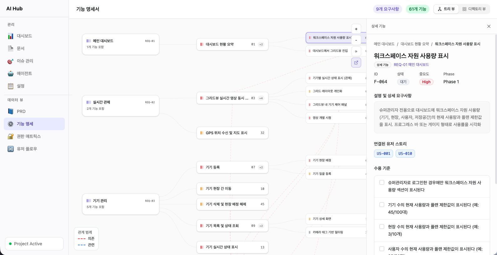Switch to 디렉토리 뷰 tab
Viewport: 497px width, 255px height.
tap(474, 9)
